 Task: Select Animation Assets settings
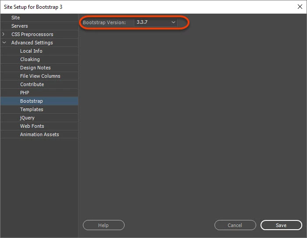point(39,134)
